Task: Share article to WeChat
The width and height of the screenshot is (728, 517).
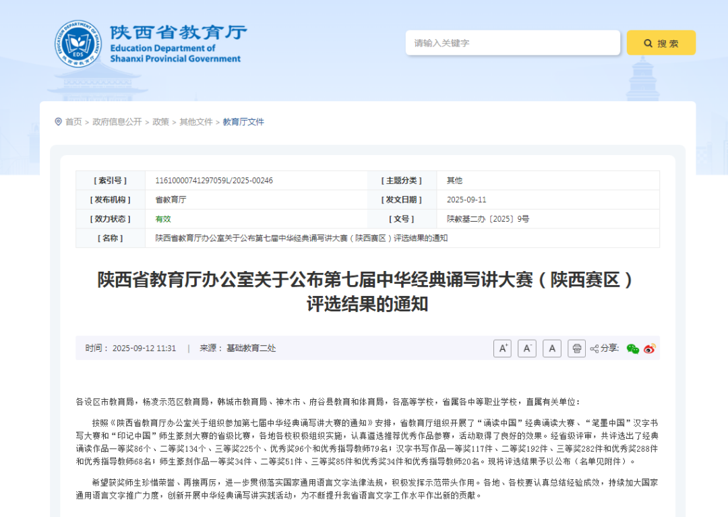Action: coord(632,348)
